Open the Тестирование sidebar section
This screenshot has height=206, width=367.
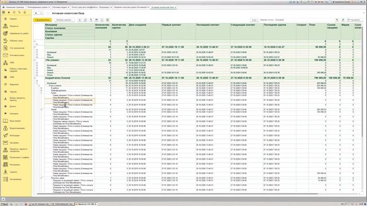point(15,179)
